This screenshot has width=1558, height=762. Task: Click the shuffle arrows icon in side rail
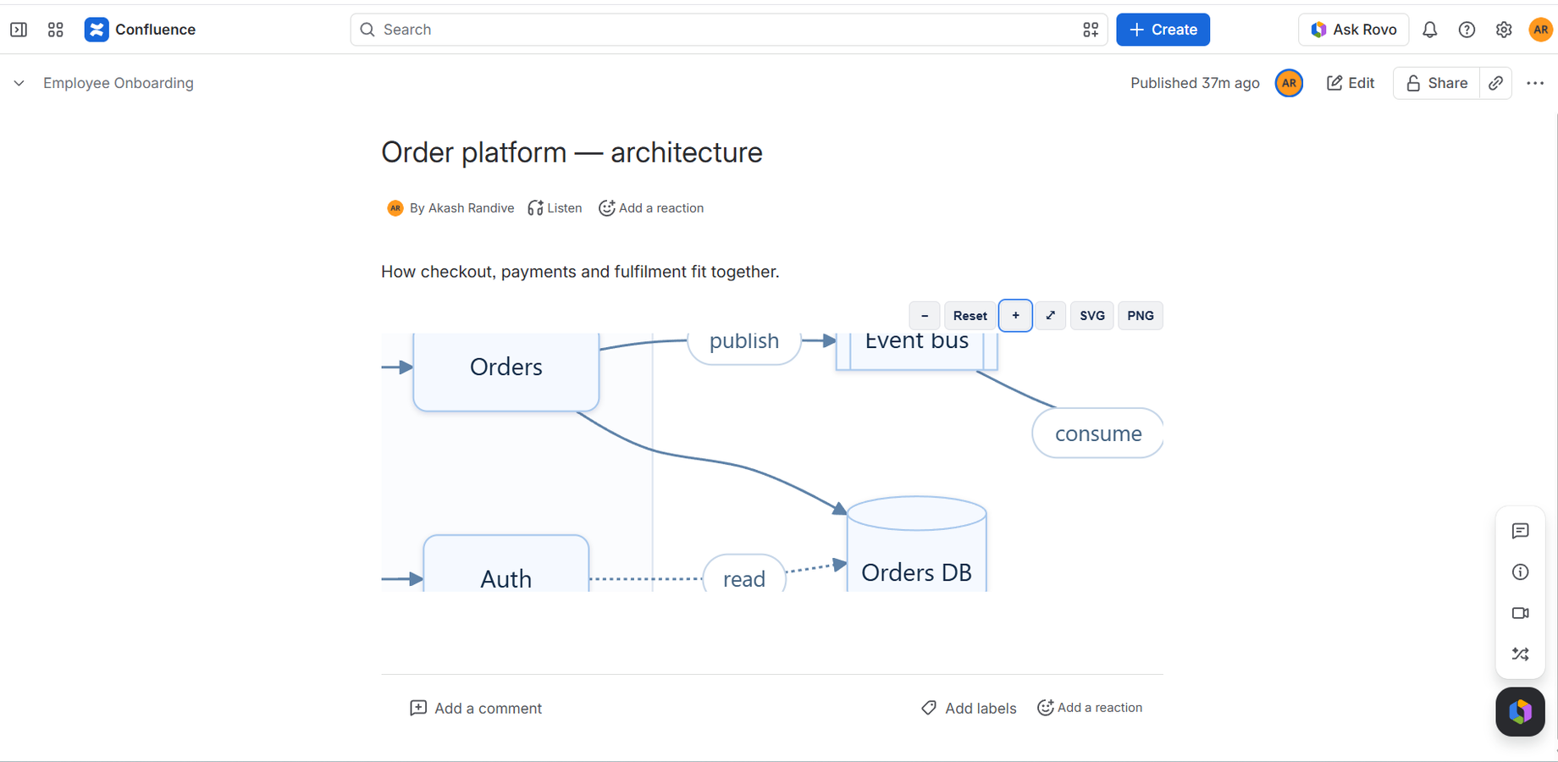click(1521, 654)
